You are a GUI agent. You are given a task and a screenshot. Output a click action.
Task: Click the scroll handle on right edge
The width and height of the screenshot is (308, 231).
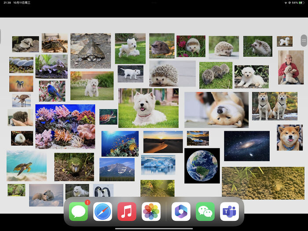pos(304,41)
